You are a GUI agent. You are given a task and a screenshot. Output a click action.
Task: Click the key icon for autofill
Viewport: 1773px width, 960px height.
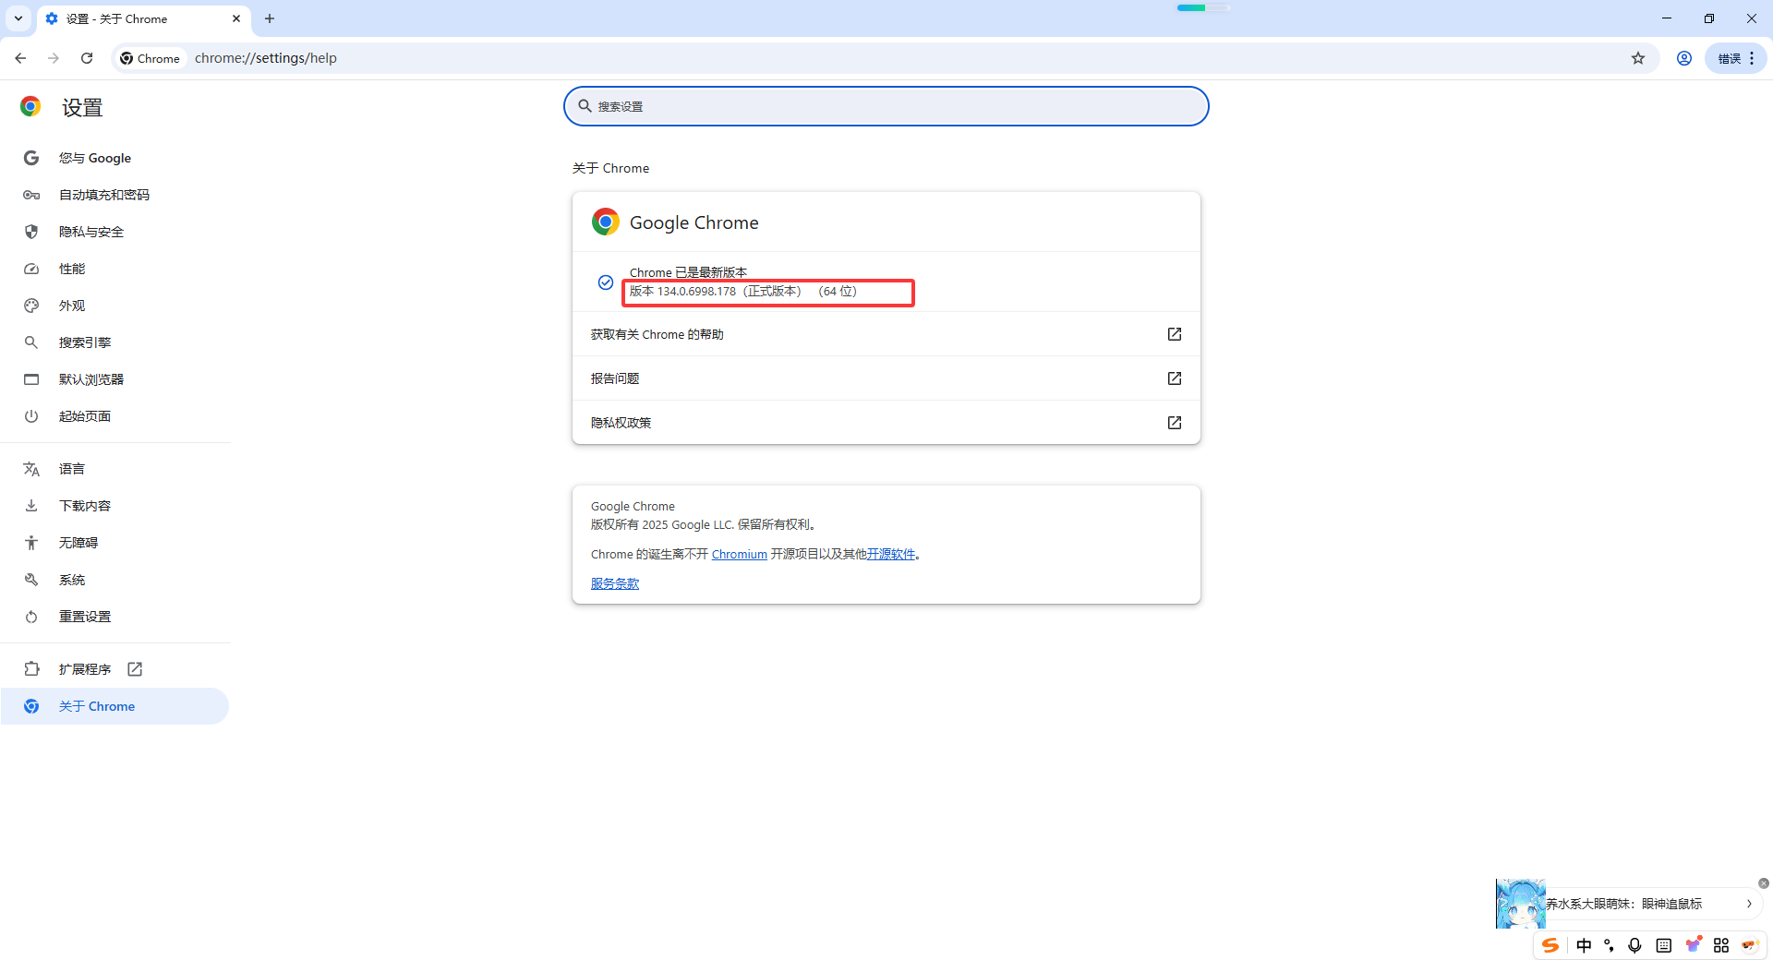point(31,195)
